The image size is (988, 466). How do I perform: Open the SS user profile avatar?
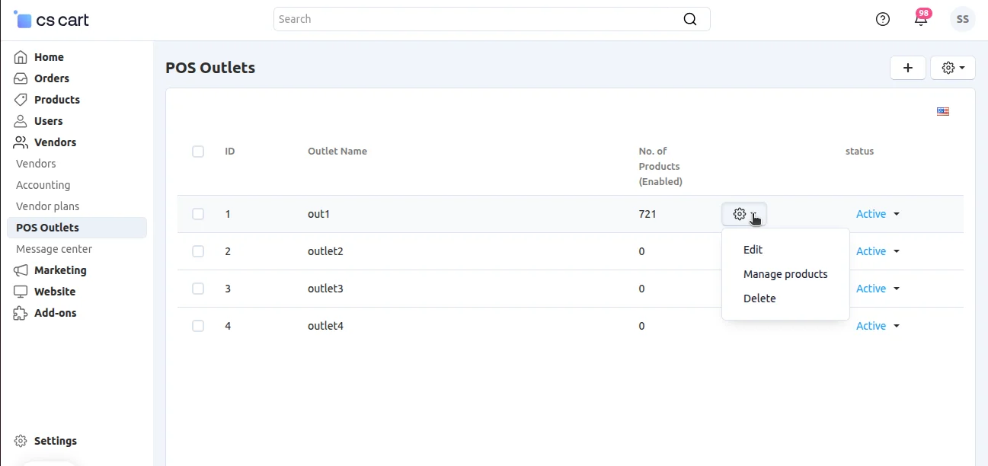coord(963,20)
